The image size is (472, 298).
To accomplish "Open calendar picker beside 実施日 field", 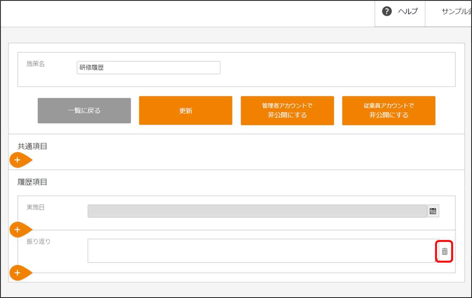I will [433, 211].
